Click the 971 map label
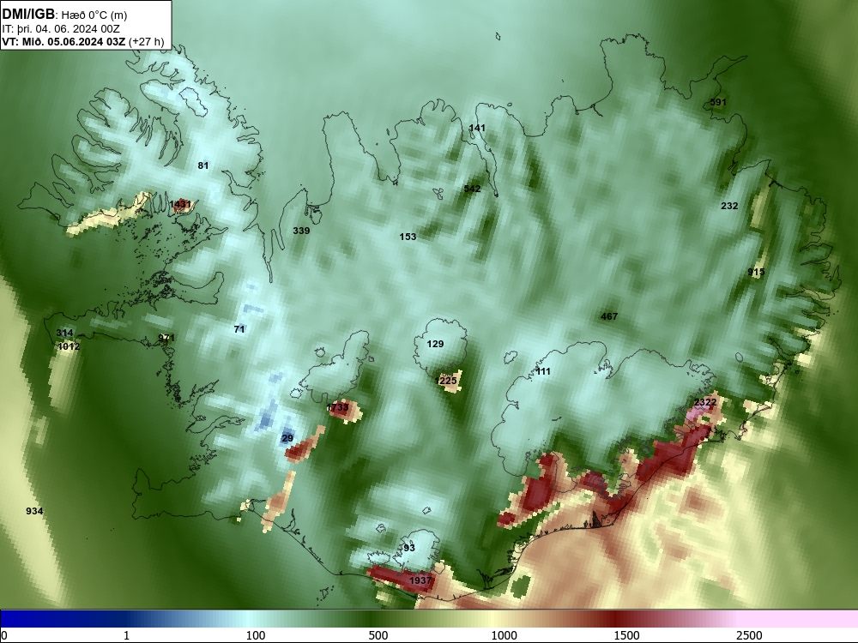 click(166, 338)
